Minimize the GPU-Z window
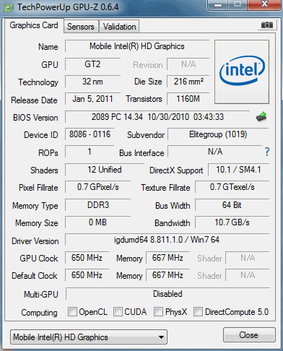Image resolution: width=283 pixels, height=351 pixels. tap(218, 5)
